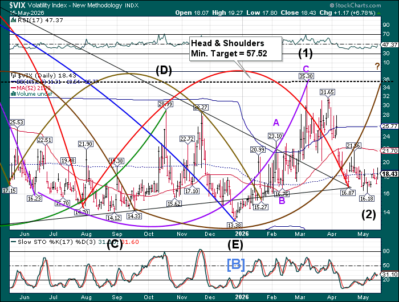Viewport: 399px width, 302px height.
Task: Click the Volume underlay legend icon
Action: click(x=13, y=94)
